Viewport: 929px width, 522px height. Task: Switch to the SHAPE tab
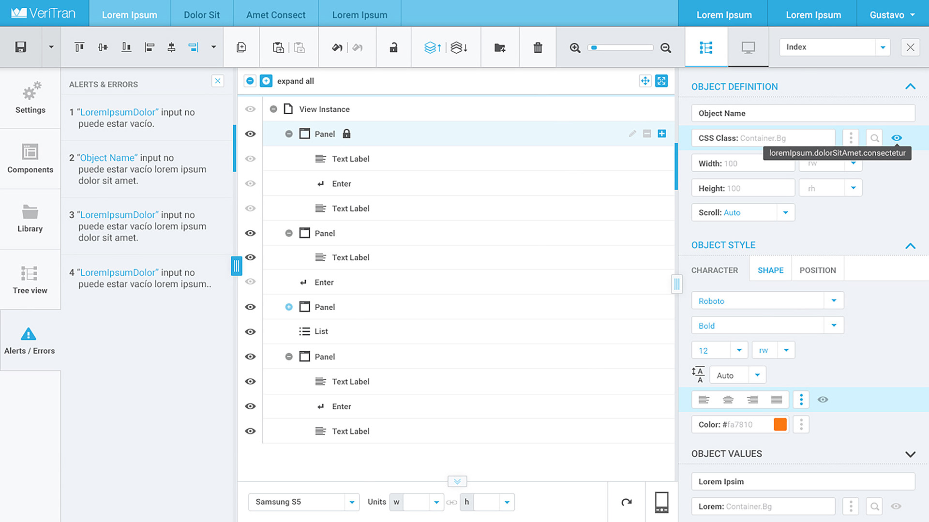pyautogui.click(x=770, y=270)
